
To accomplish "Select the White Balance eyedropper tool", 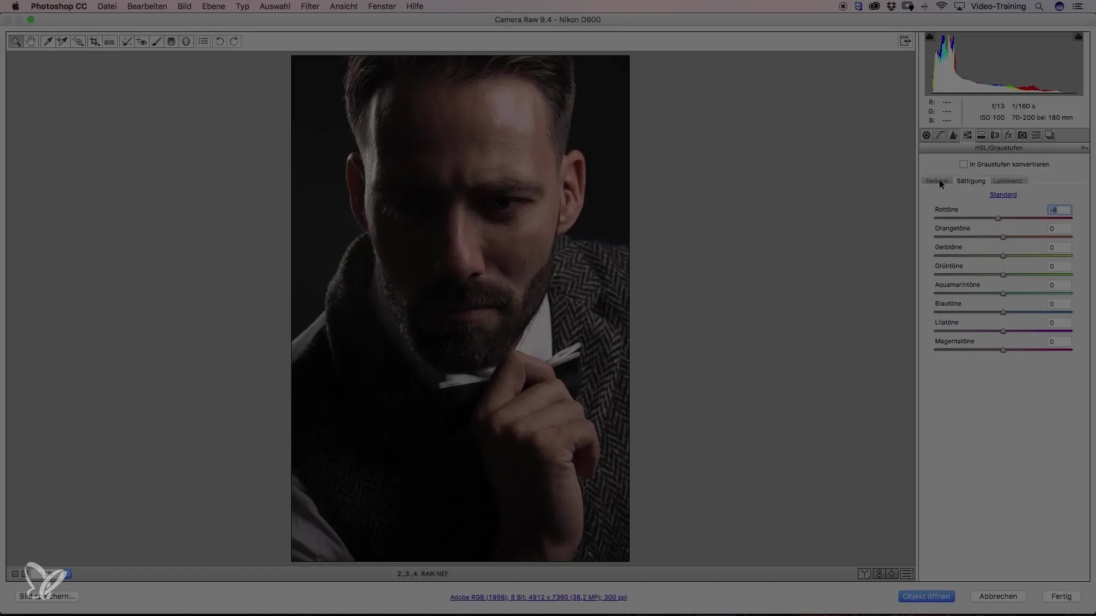I will tap(48, 42).
